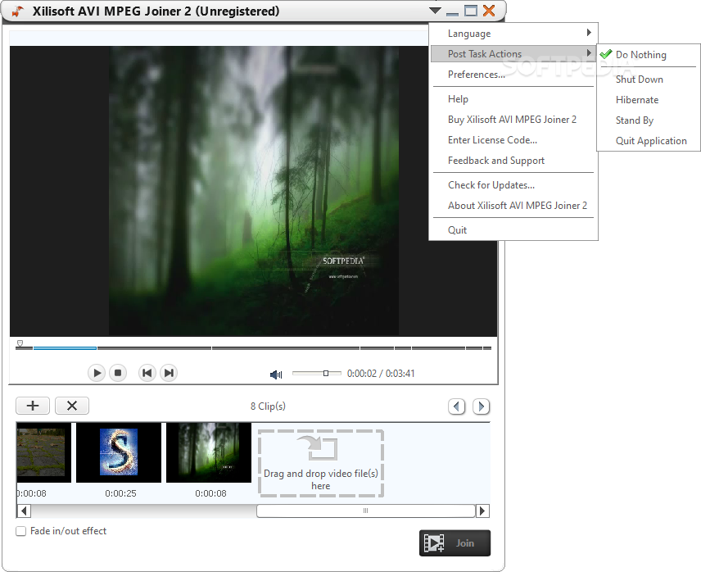701x572 pixels.
Task: Enable Fade in/out effect checkbox
Action: tap(21, 531)
